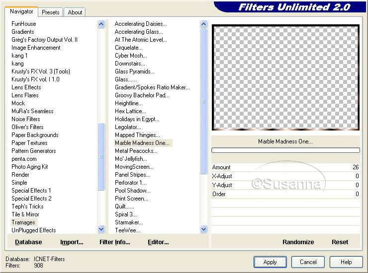Open Help
This screenshot has height=273, width=368.
pos(346,262)
